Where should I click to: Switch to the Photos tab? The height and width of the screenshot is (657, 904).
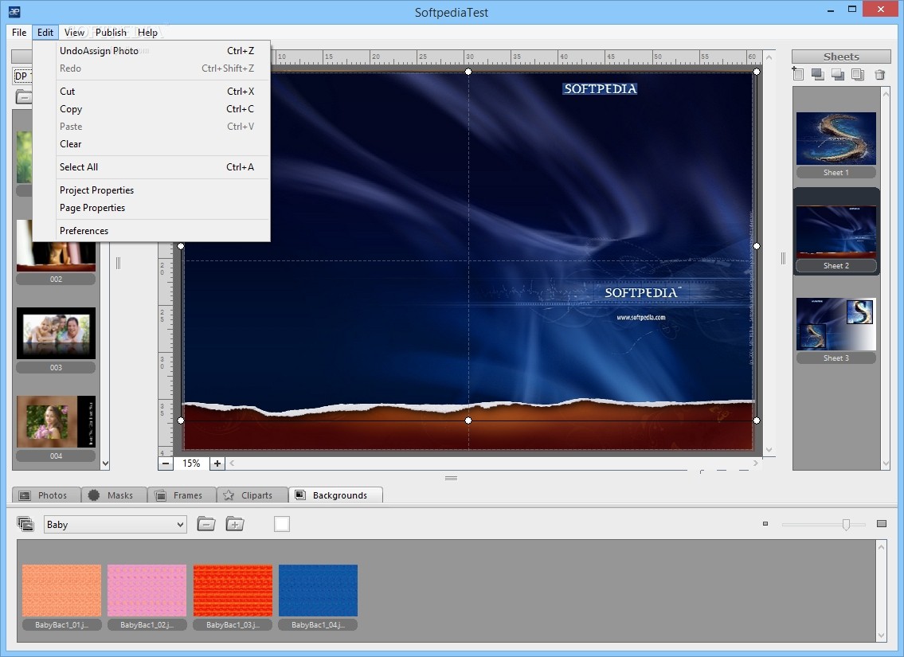46,495
